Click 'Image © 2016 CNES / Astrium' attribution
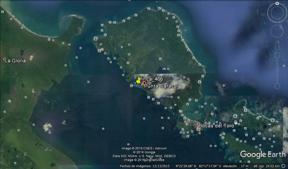This screenshot has width=288, height=169. tap(144, 148)
